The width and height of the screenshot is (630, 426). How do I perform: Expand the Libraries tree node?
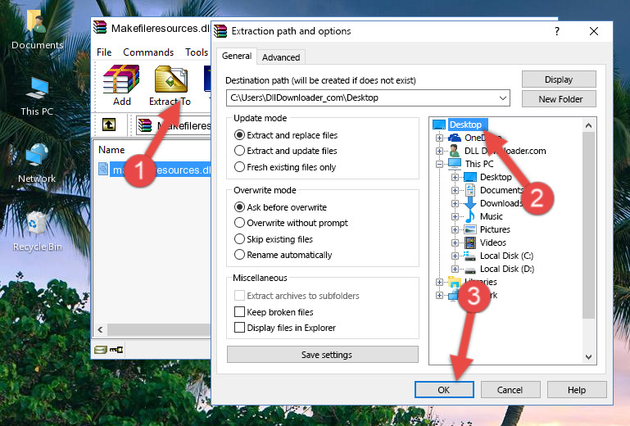click(439, 282)
